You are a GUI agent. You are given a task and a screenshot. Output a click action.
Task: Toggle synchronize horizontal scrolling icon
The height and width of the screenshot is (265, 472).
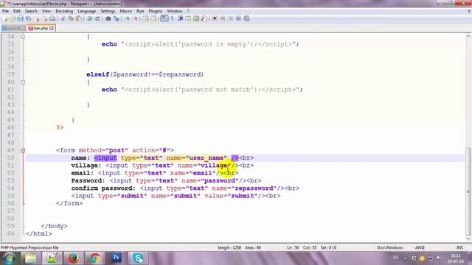pos(154,18)
